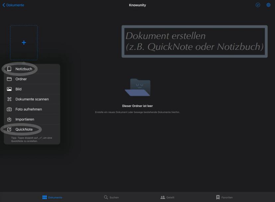Tap the circled checkmark select icon

pyautogui.click(x=258, y=5)
